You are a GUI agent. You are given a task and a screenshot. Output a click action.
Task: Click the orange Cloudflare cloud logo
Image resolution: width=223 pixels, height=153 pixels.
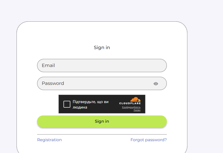[x=135, y=99]
